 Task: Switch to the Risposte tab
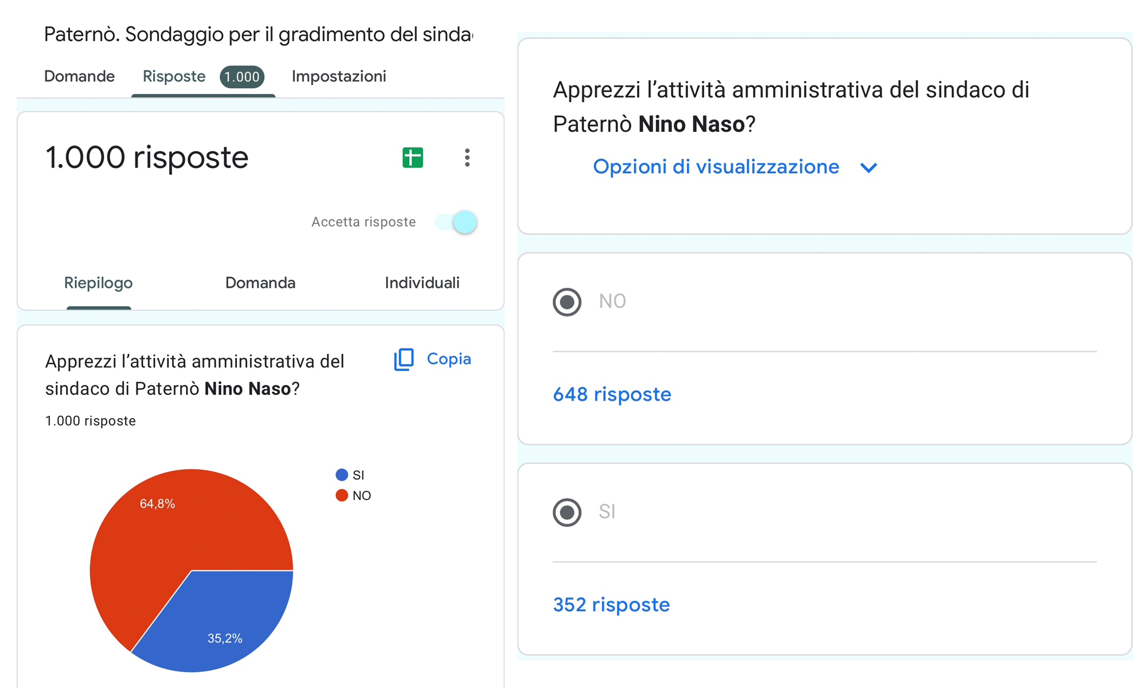(174, 76)
